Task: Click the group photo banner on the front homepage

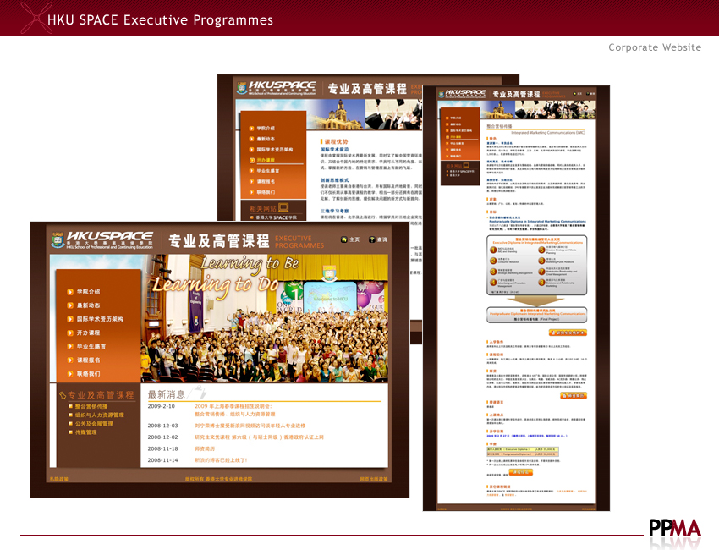Action: [265, 319]
